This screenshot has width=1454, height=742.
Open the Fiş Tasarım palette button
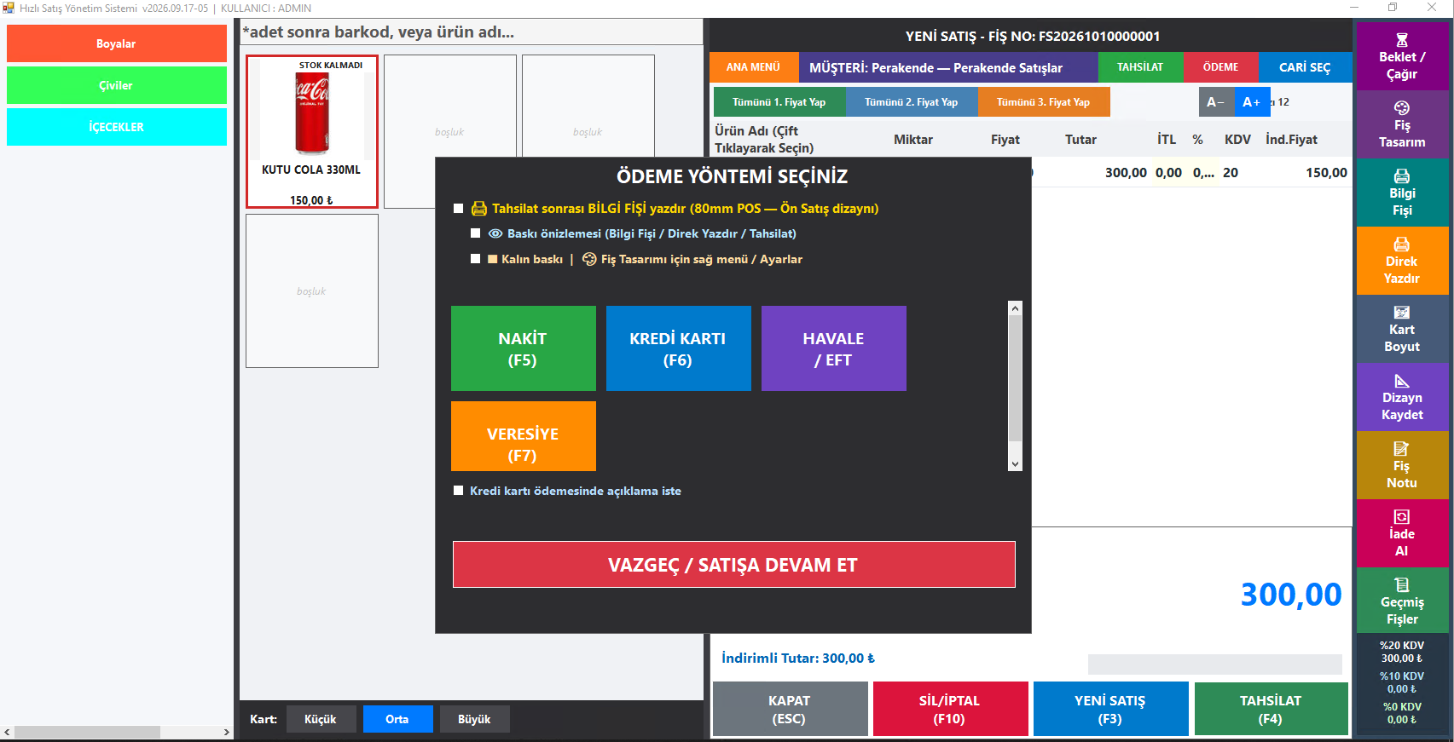point(1402,124)
